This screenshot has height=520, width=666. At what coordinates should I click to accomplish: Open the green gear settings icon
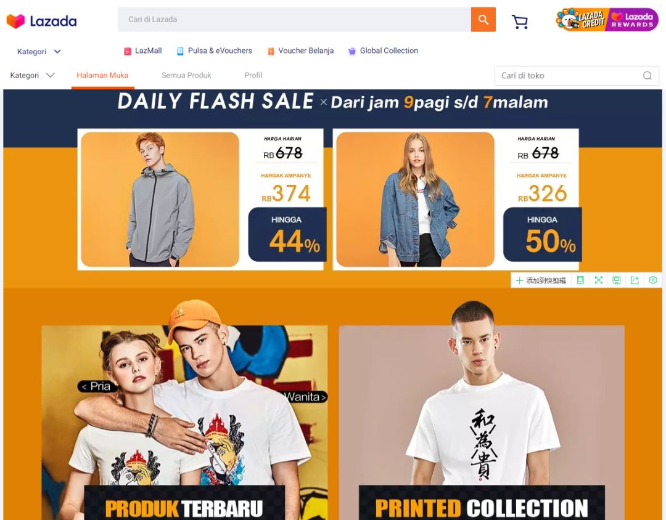point(653,280)
